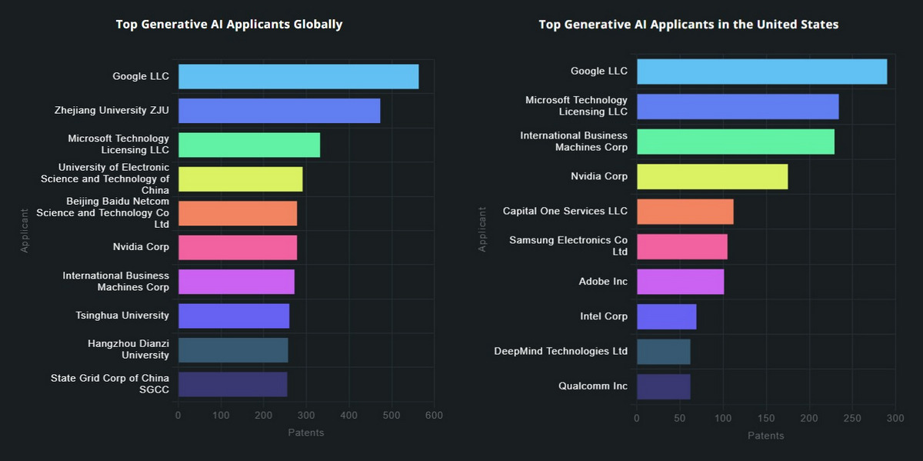
Task: Select the Hangzhou Dianzi University bar
Action: (x=233, y=349)
